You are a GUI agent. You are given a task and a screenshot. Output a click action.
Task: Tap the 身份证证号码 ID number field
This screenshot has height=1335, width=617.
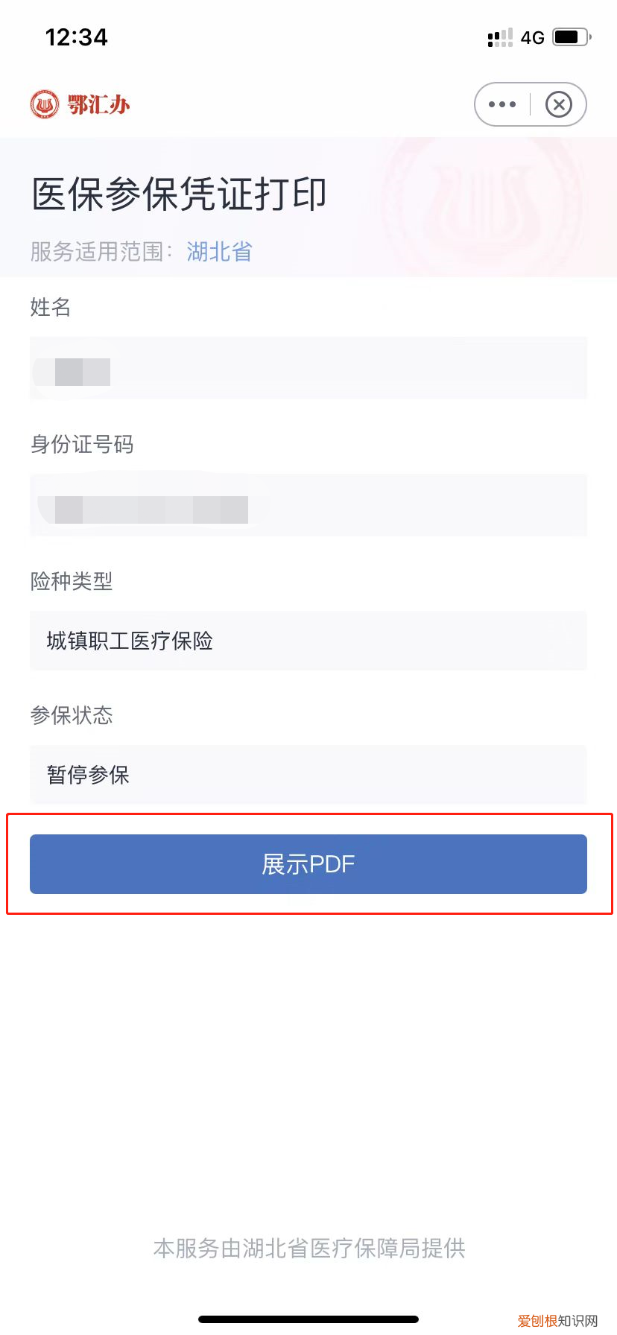point(308,505)
